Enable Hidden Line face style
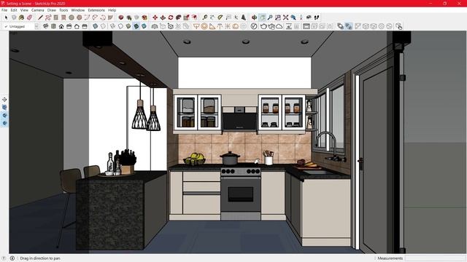 coord(120,26)
